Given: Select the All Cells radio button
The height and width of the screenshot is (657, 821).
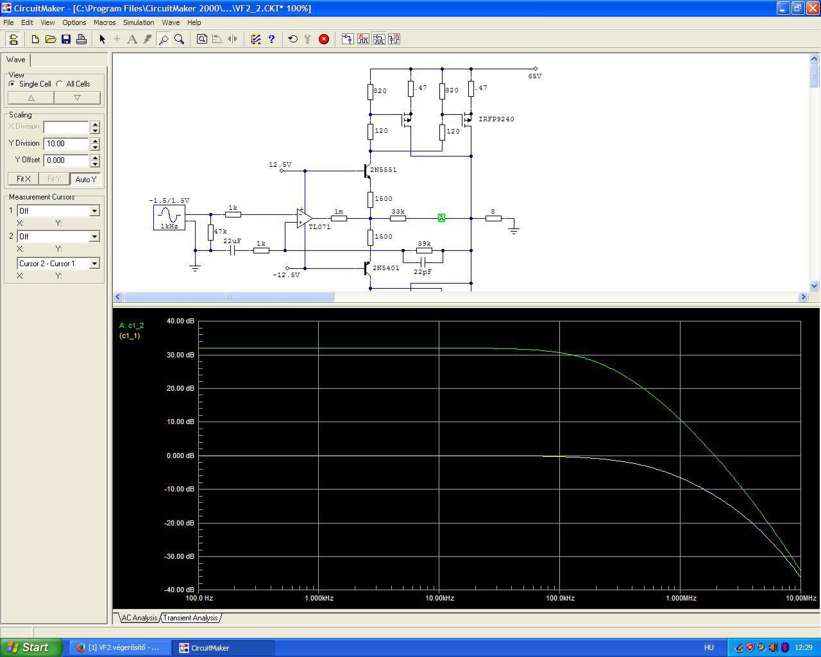Looking at the screenshot, I should pyautogui.click(x=60, y=84).
